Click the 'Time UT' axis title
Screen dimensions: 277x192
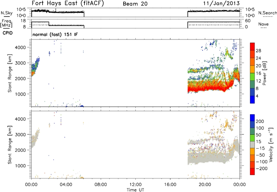(135, 190)
